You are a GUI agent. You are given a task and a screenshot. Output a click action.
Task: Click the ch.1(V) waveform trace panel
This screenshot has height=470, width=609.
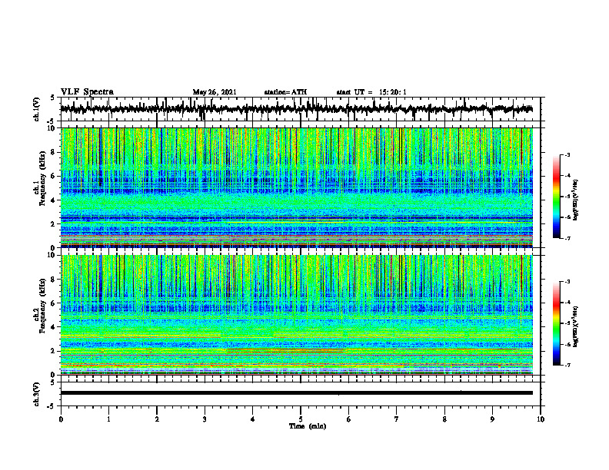(x=301, y=109)
